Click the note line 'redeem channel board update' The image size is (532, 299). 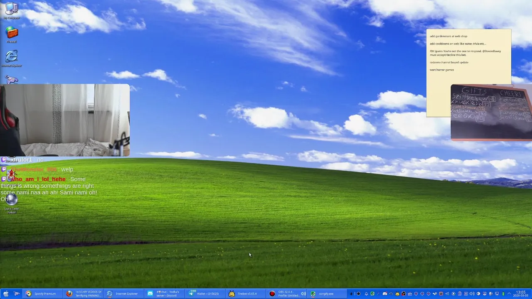[449, 62]
